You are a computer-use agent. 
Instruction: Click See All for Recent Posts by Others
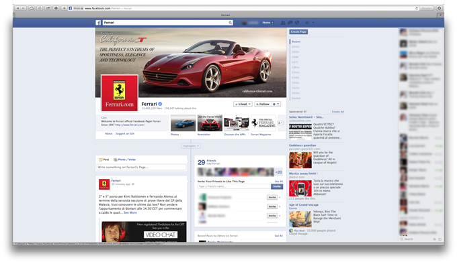click(x=279, y=236)
